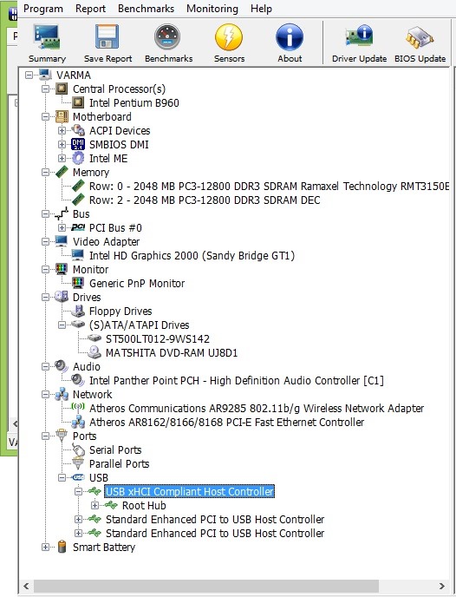Click the PCI Bus #0 icon
The width and height of the screenshot is (456, 597).
[78, 227]
